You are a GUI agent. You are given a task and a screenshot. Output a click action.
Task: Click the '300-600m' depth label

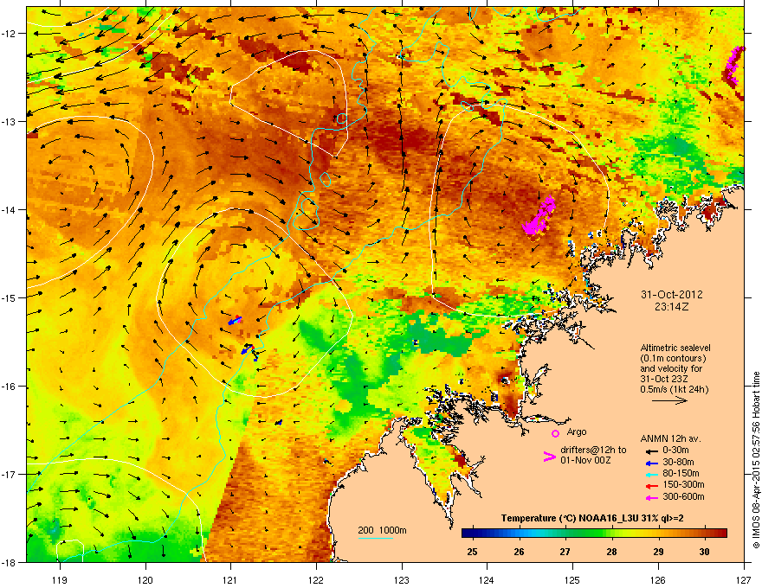684,497
